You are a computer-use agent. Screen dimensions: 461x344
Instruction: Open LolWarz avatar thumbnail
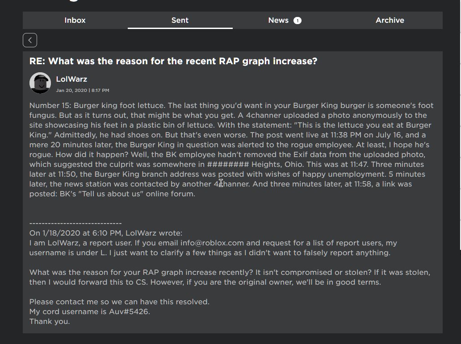[x=40, y=83]
